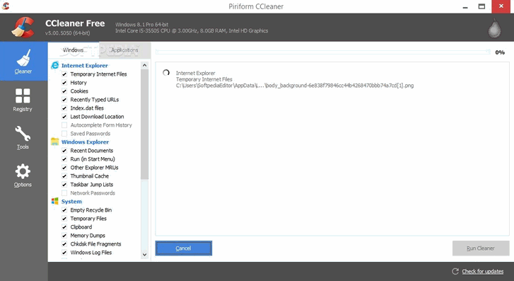Click the list scroll up arrow
The width and height of the screenshot is (514, 281).
144,65
